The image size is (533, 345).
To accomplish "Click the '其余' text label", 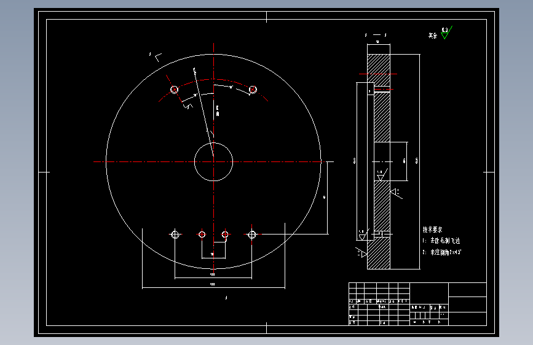I will 433,36.
